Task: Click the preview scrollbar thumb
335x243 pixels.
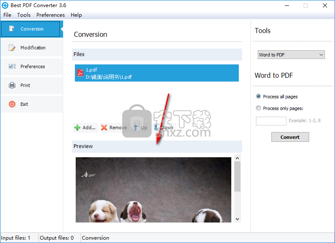Action: (238, 176)
